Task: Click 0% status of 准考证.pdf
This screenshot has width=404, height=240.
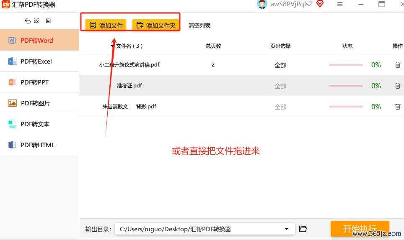Action: click(x=376, y=86)
